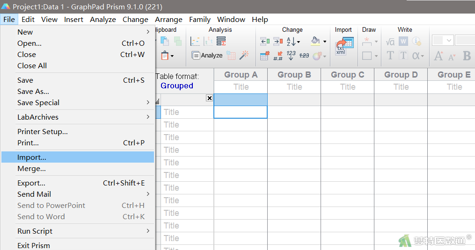
Task: Click the Sort A-Z icon
Action: 291,42
